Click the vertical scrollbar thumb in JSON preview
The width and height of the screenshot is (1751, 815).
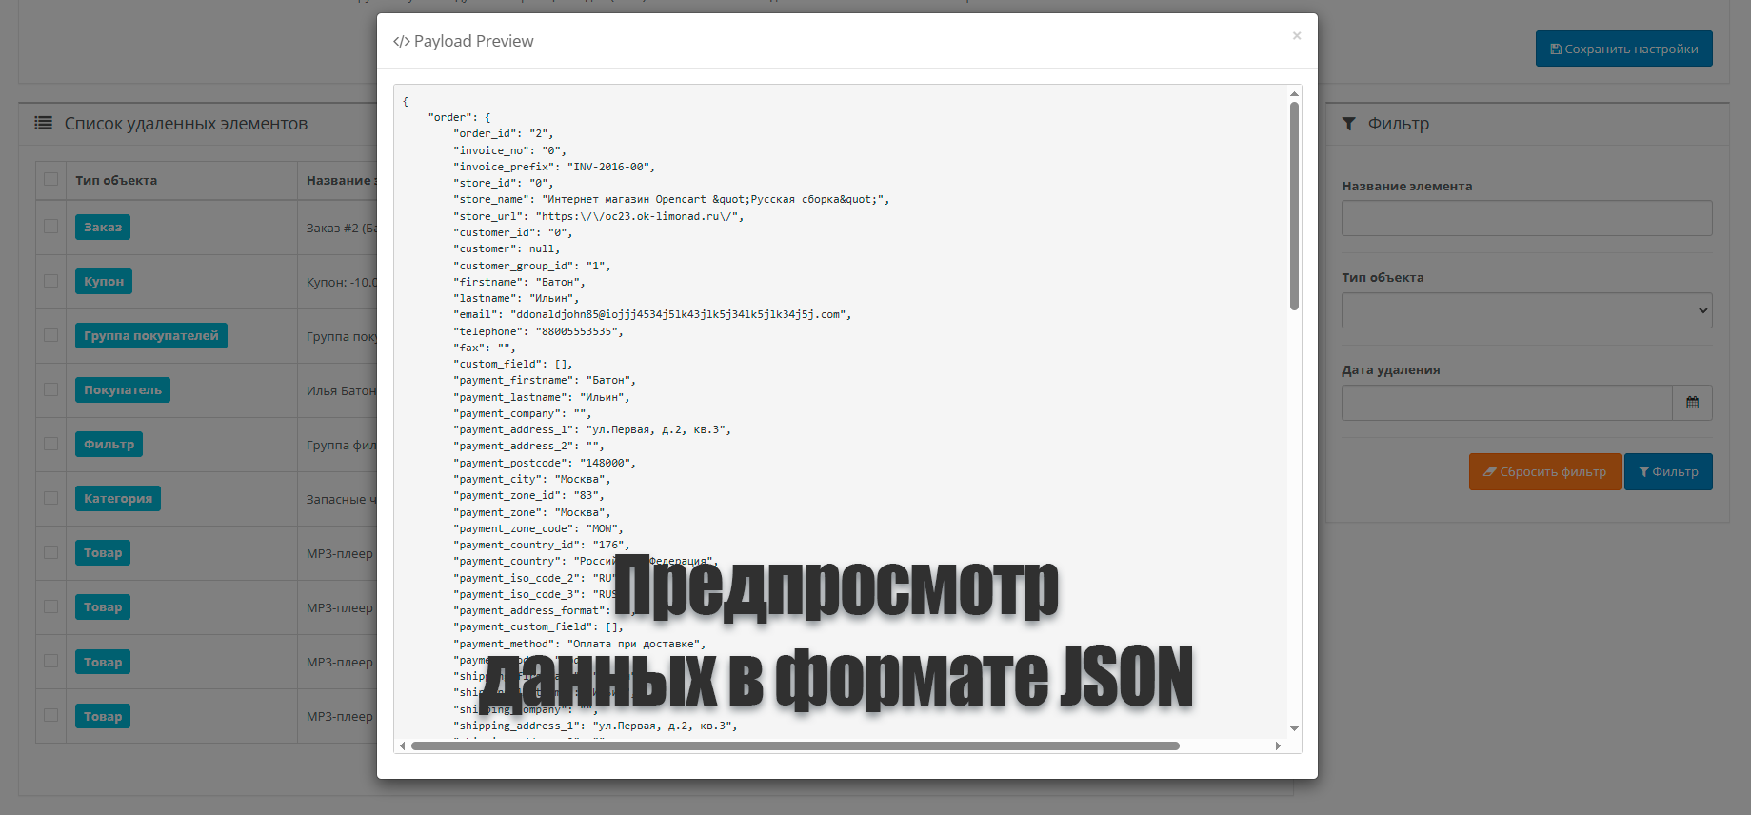1294,205
